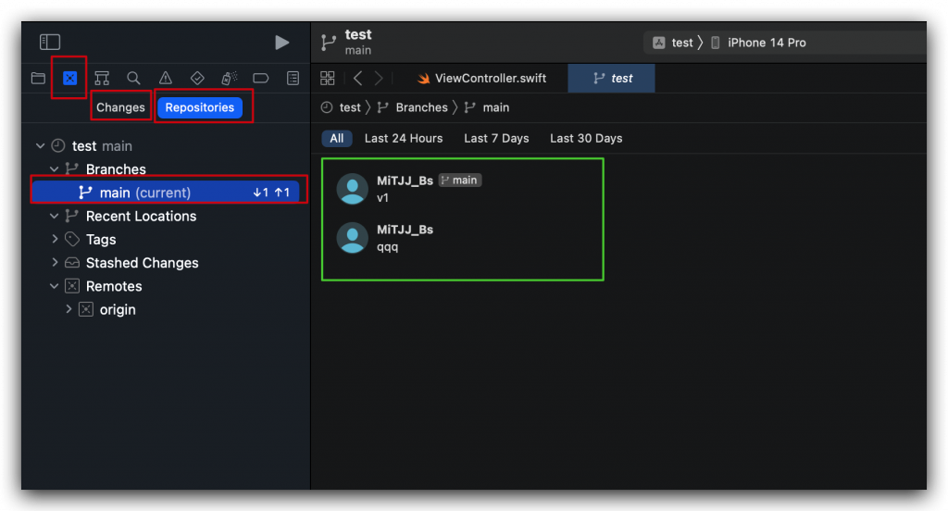Screen dimensions: 948x511
Task: Open the Find navigator magnifier icon
Action: tap(133, 78)
